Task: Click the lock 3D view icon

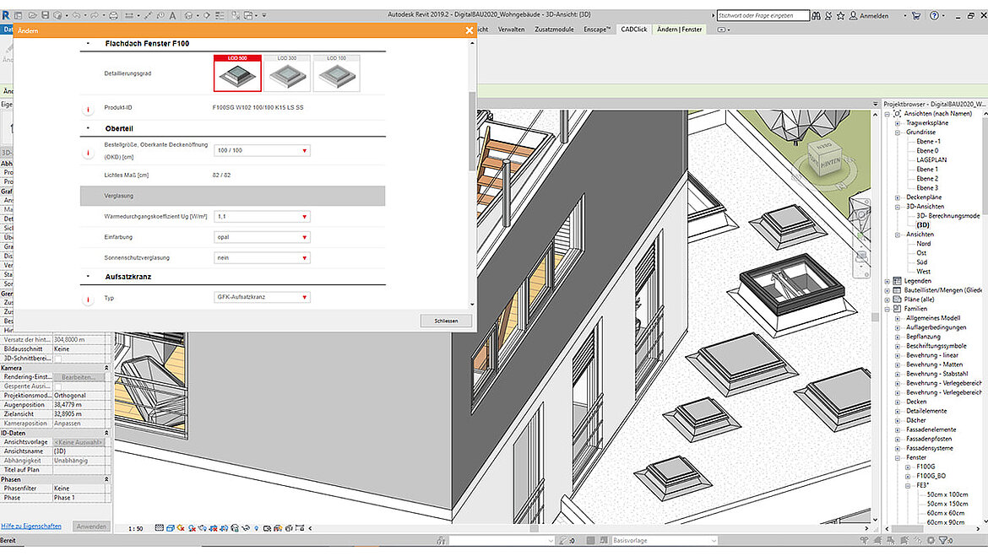Action: (236, 527)
